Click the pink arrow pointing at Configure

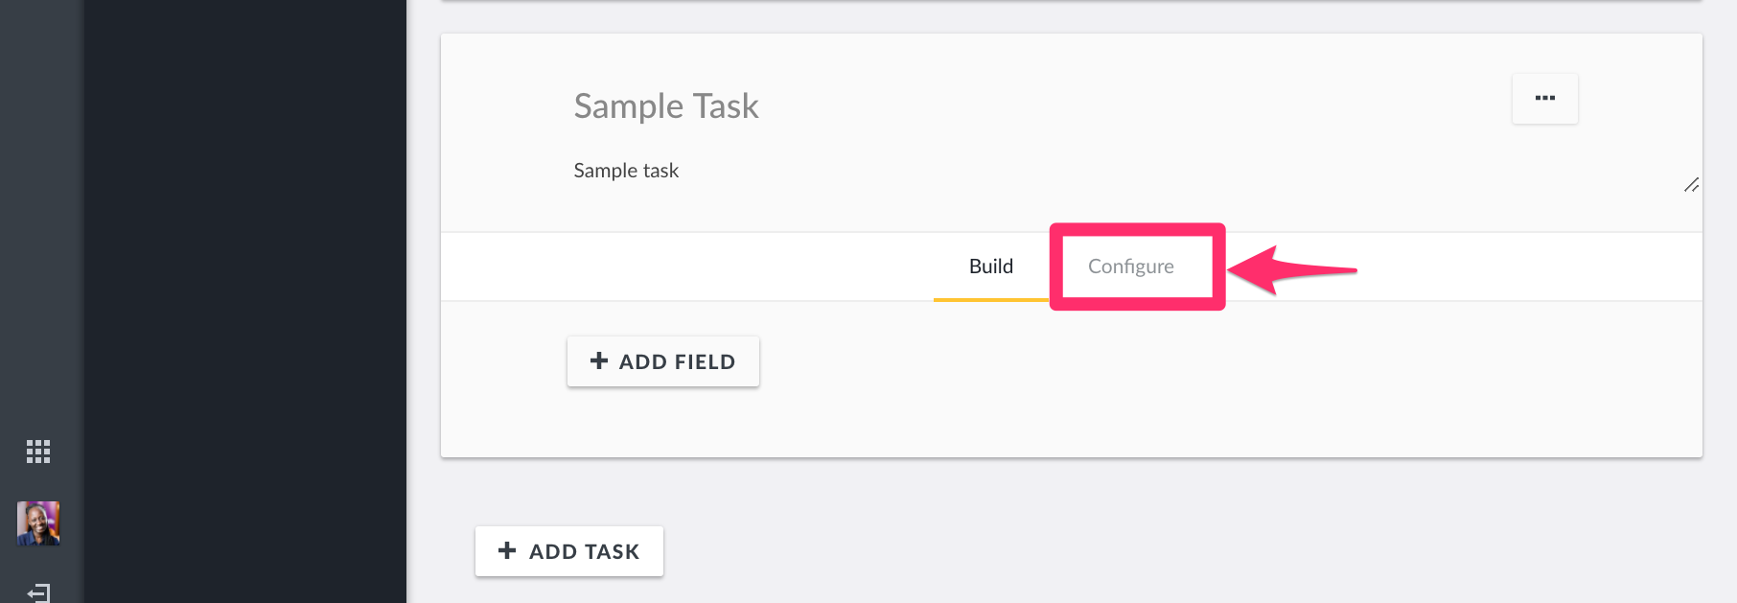pyautogui.click(x=1292, y=269)
